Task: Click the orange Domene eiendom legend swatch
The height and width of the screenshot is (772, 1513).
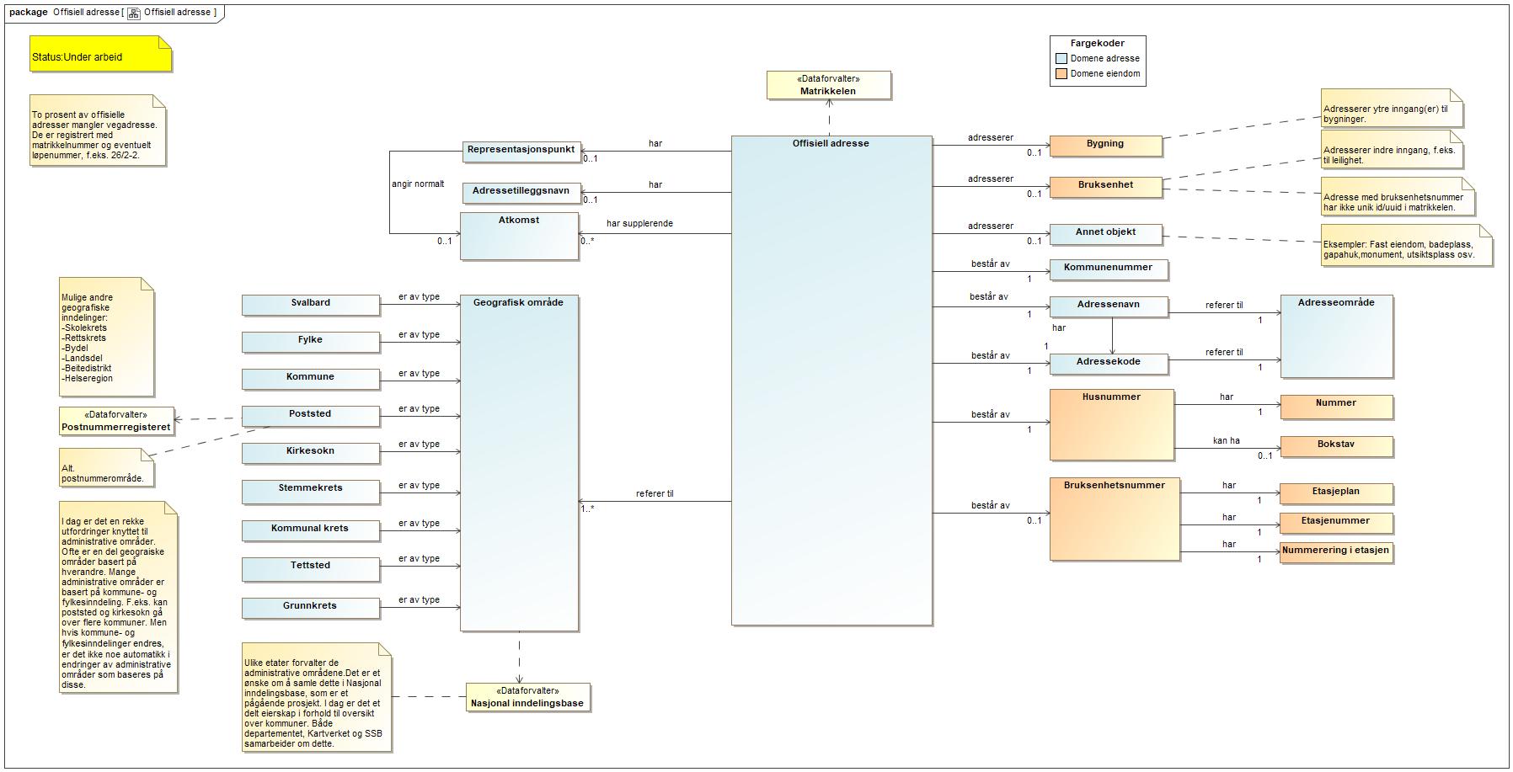Action: tap(1061, 74)
